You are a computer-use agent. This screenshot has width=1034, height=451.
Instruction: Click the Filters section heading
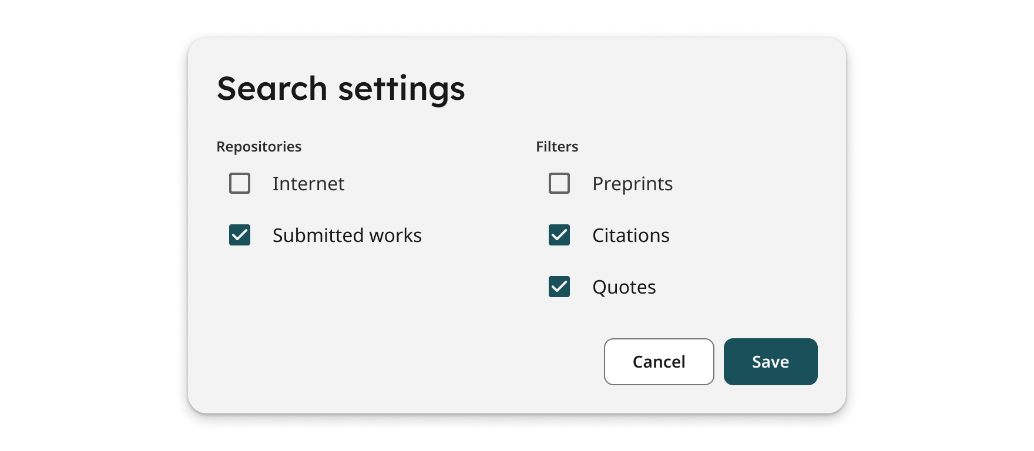[557, 147]
